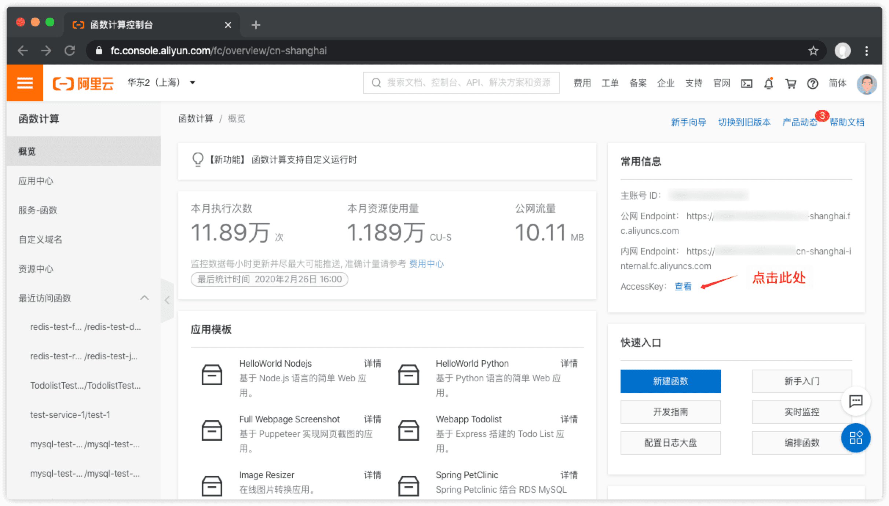
Task: Click the 配置日志大盘 button
Action: tap(670, 443)
